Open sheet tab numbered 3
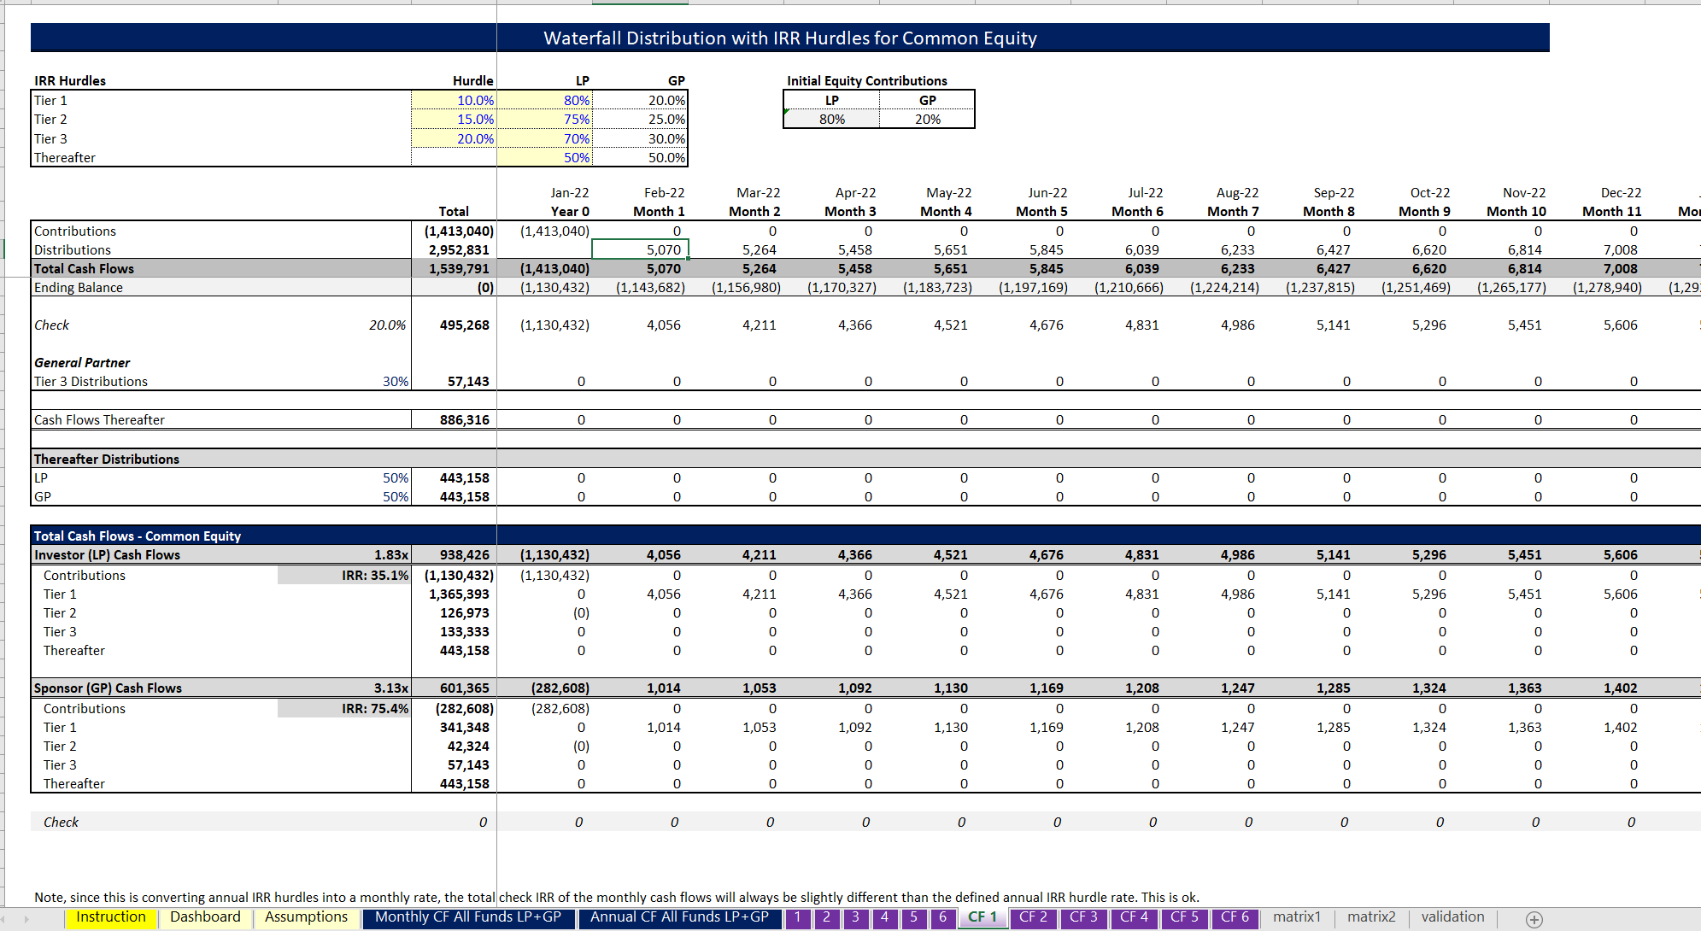The width and height of the screenshot is (1701, 931). coord(855,917)
